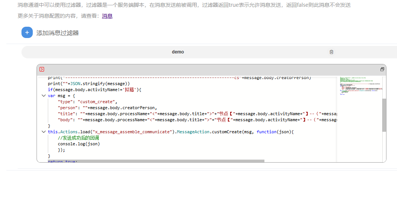
Task: Click the blue plus add filter icon
Action: click(27, 32)
